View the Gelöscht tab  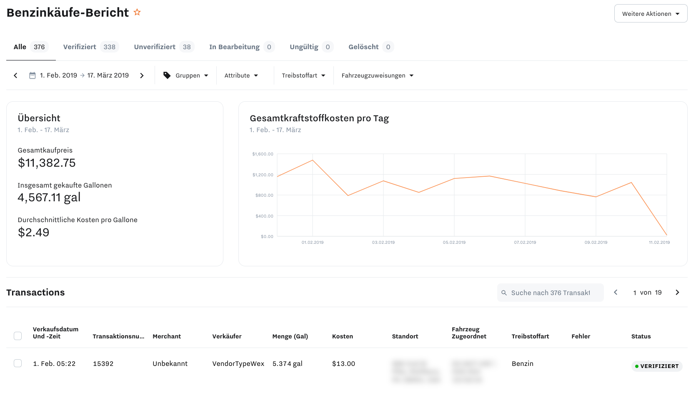(x=371, y=47)
